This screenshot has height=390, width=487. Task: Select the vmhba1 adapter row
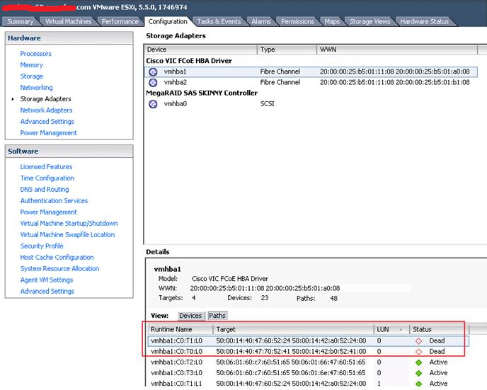pos(311,71)
